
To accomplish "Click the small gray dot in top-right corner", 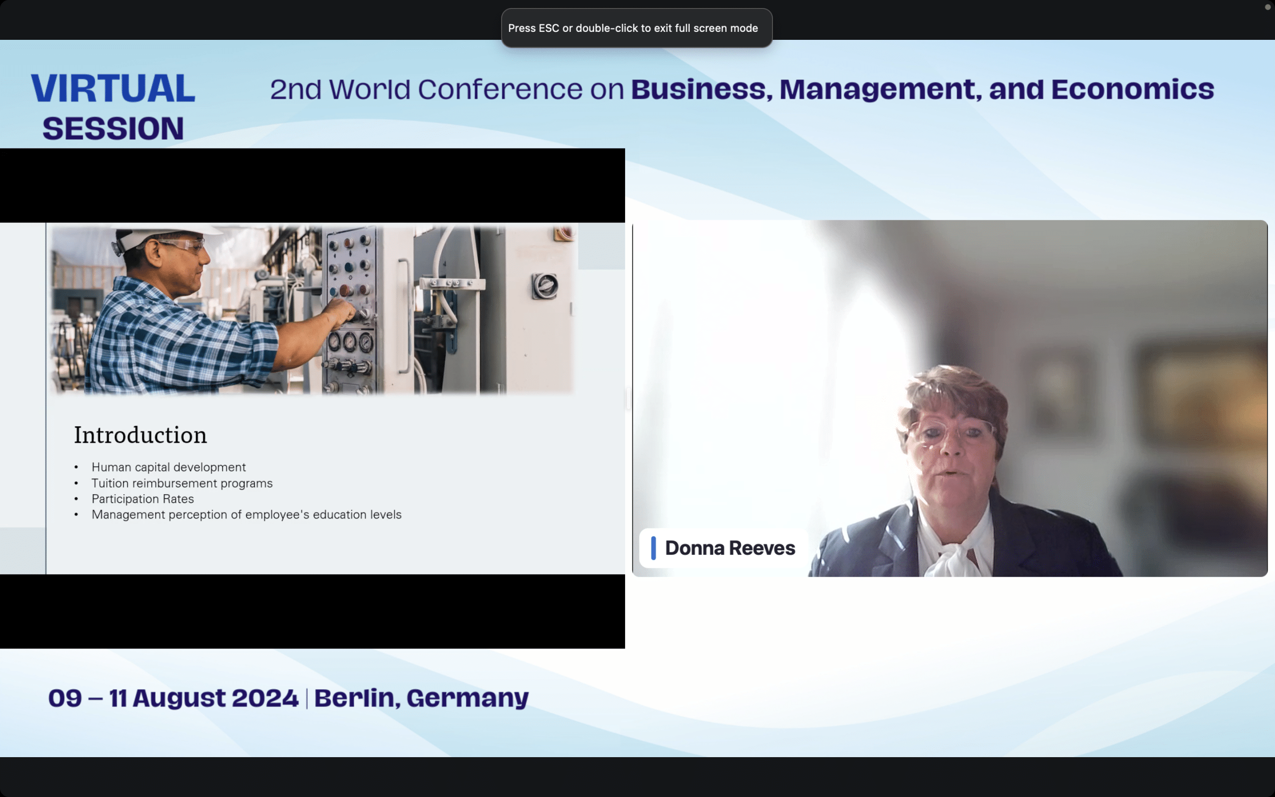I will pos(1267,7).
